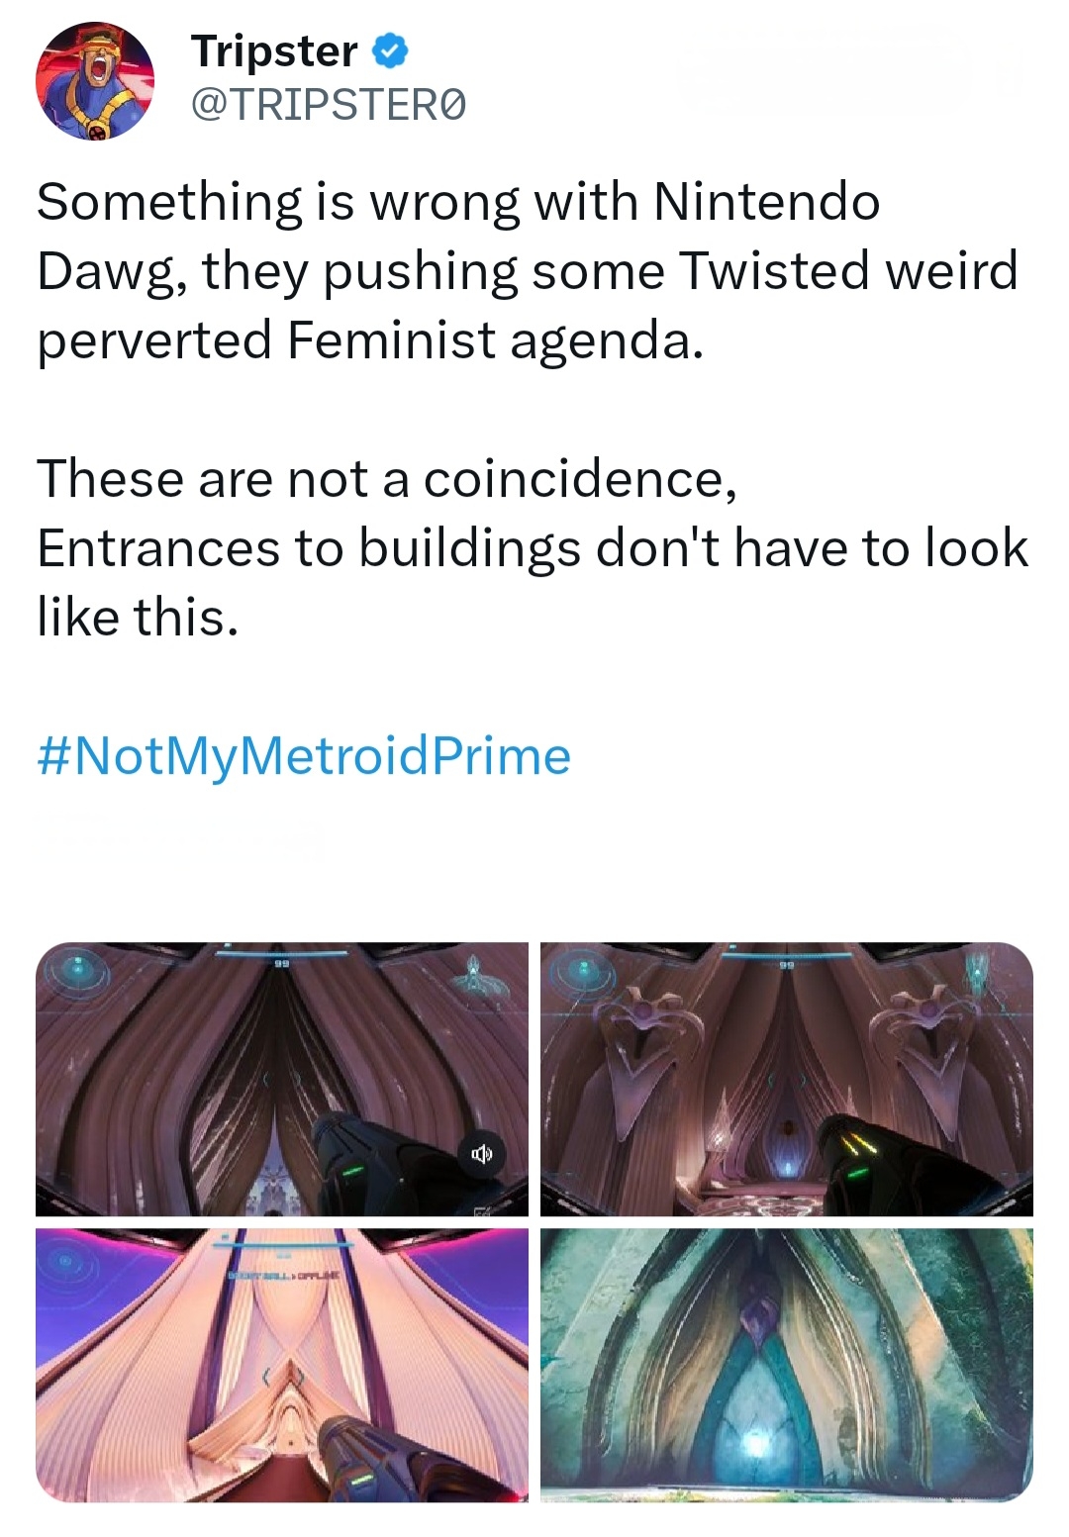Open the Tripster display name link
The width and height of the screenshot is (1069, 1537).
(274, 51)
